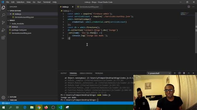
Task: Show errors and warnings in status bar
Action: tap(6, 103)
